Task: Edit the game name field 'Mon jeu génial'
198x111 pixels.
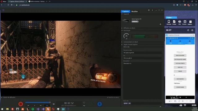Action: tap(142, 58)
